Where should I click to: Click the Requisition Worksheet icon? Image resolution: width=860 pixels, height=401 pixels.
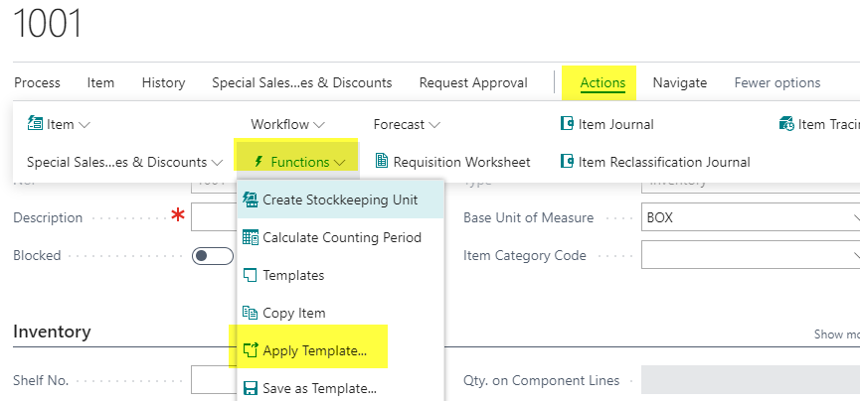381,161
